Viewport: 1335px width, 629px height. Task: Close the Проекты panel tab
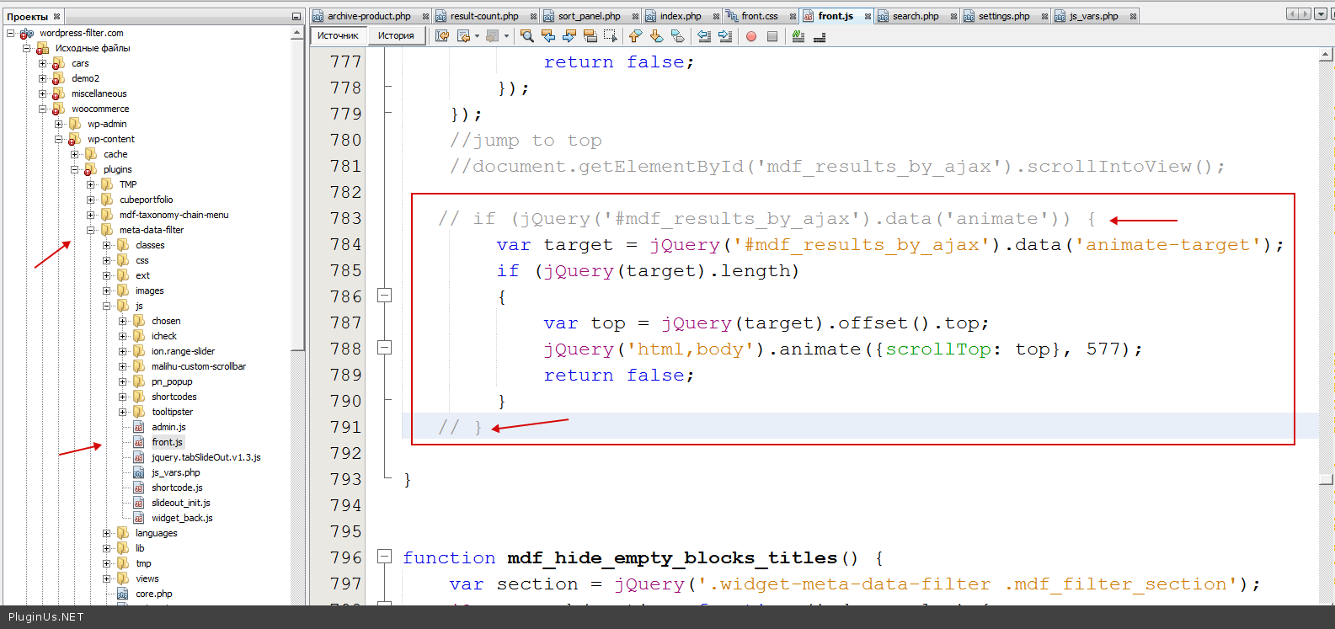(57, 16)
